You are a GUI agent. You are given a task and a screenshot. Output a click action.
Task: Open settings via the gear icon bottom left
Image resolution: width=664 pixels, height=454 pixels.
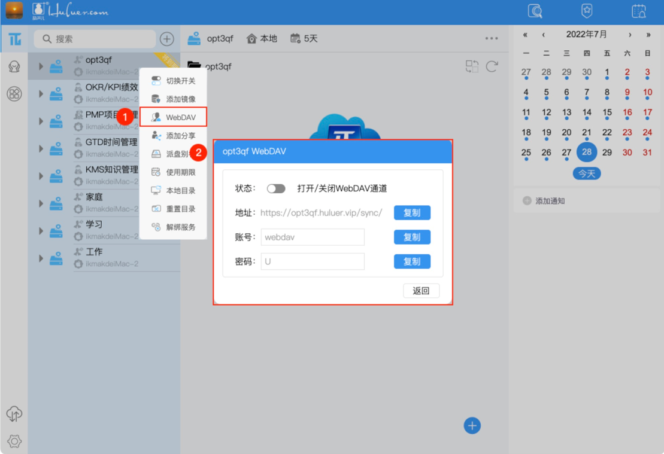coord(14,441)
